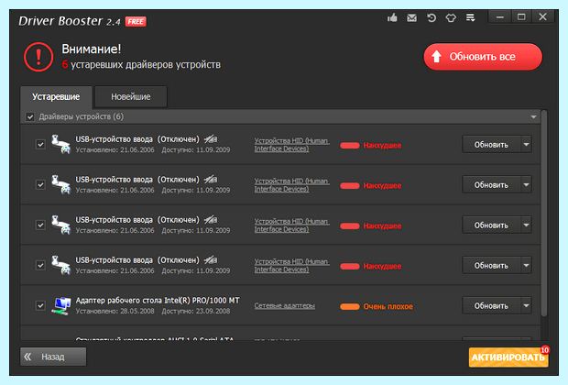
Task: Click the red exclamation warning icon
Action: [x=38, y=57]
